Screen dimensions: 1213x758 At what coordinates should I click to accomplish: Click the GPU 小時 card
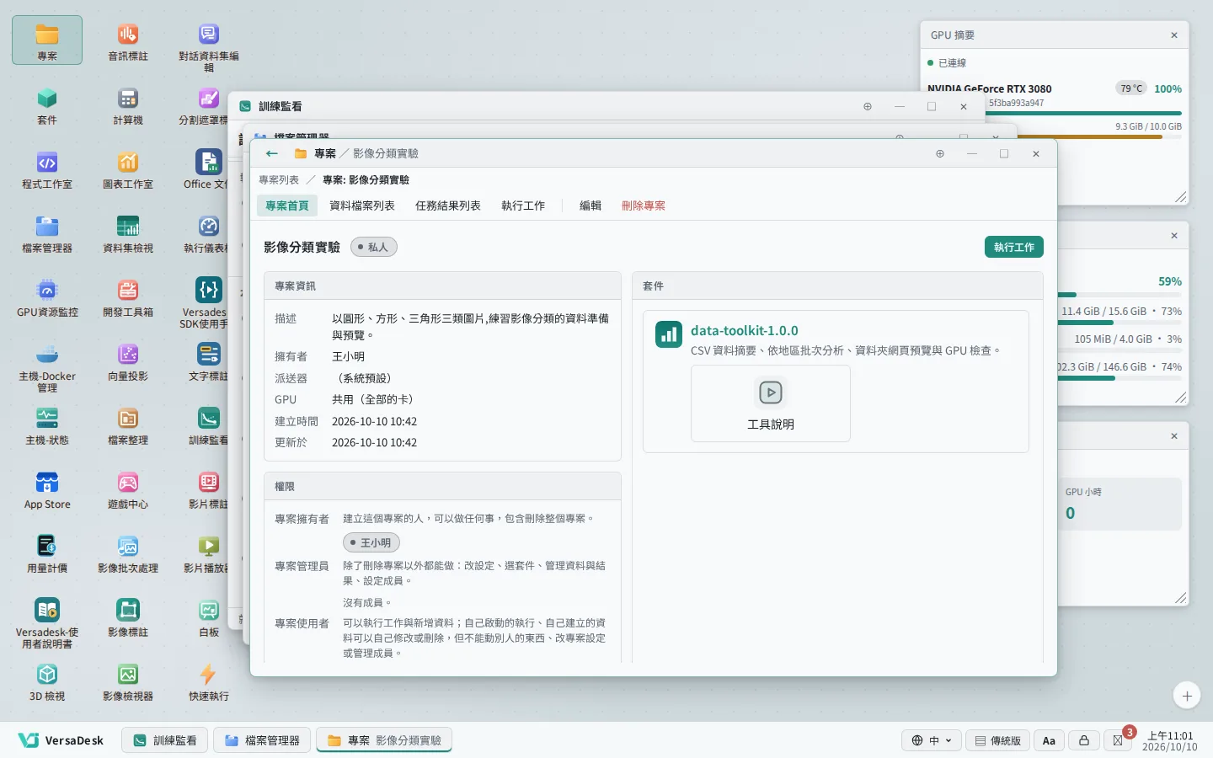click(1119, 504)
